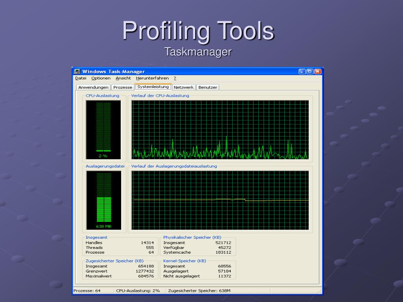Click the Verlauf der CPU-Auslastung label
Screen dimensions: 403x302
pyautogui.click(x=160, y=96)
